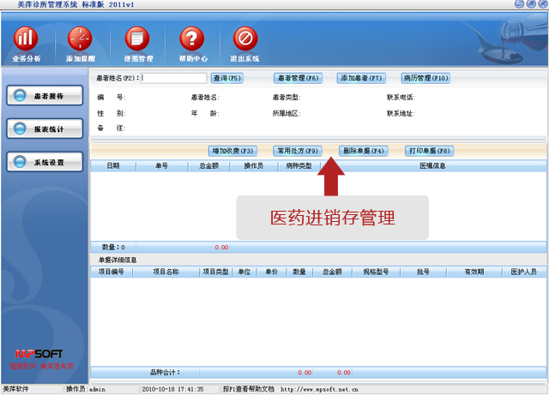Open 病历管理 (F10)
This screenshot has width=549, height=395.
(x=425, y=78)
